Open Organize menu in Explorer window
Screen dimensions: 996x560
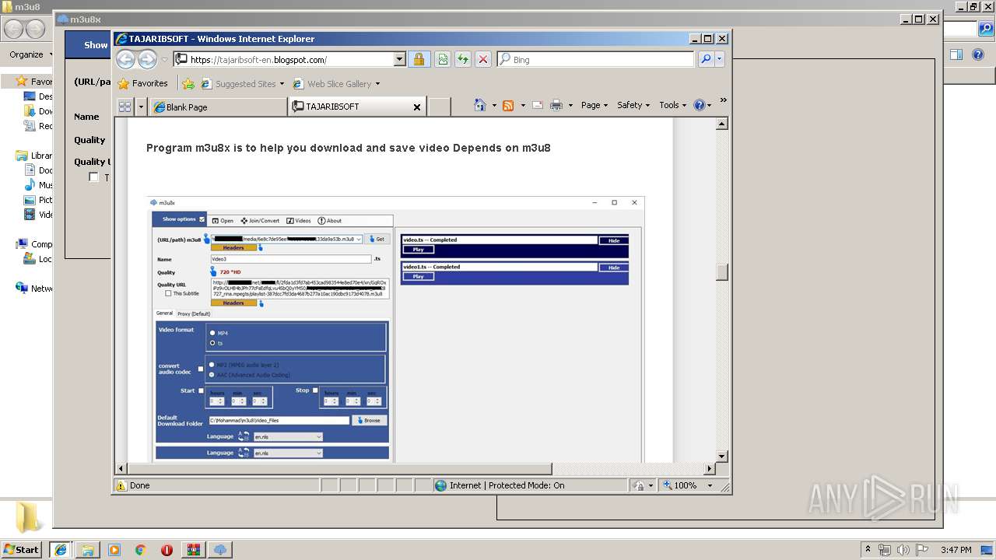tap(30, 54)
